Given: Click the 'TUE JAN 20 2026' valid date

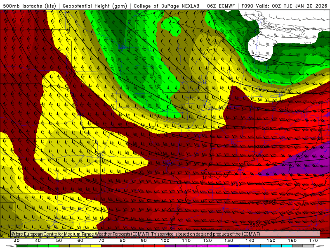Looking at the screenshot, I should (x=305, y=6).
